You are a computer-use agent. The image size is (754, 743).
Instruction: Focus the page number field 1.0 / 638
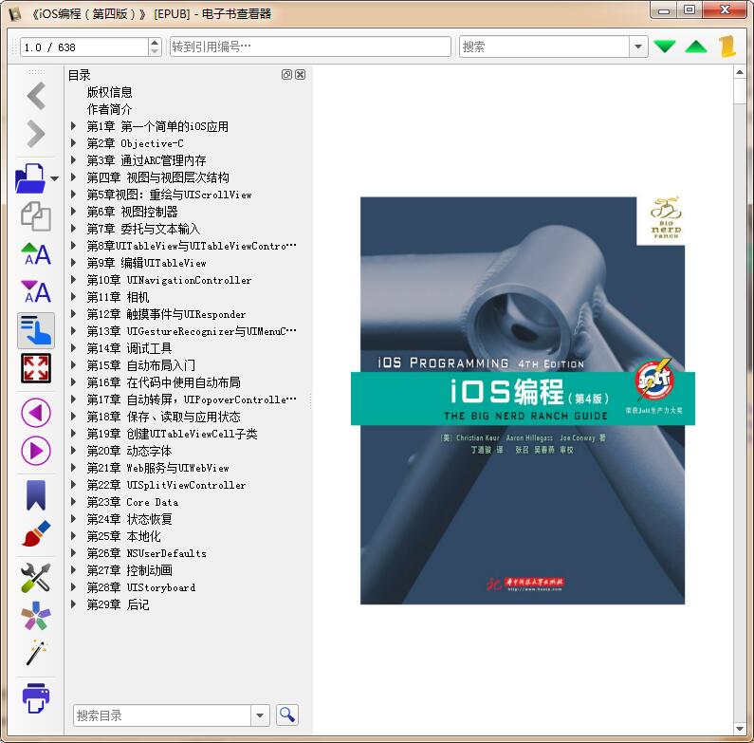[84, 47]
